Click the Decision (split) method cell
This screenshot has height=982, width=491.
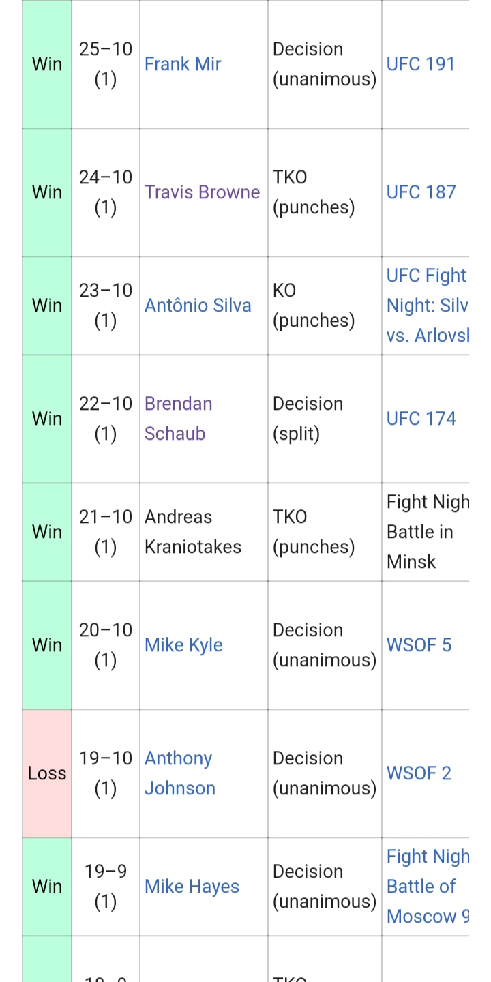coord(325,419)
